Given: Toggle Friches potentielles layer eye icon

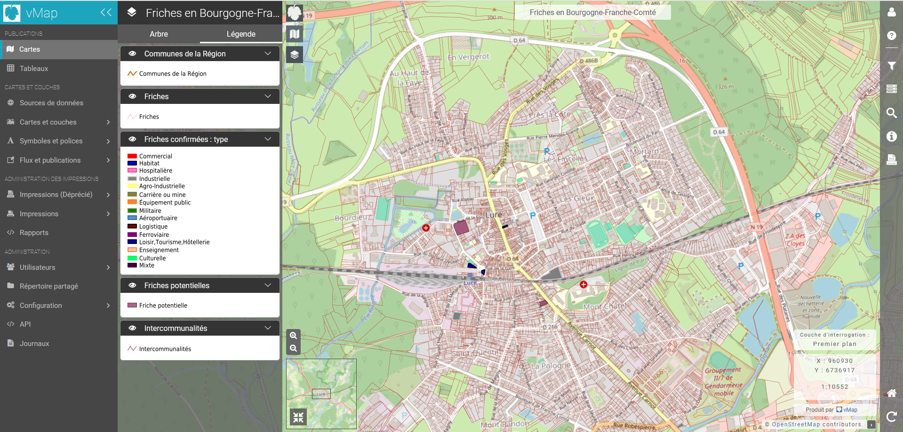Looking at the screenshot, I should coord(133,285).
